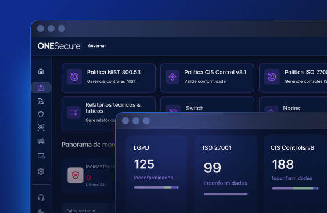Screen dimensions: 327x213
Task: Open the Política NIST 800.53 card
Action: tap(109, 78)
